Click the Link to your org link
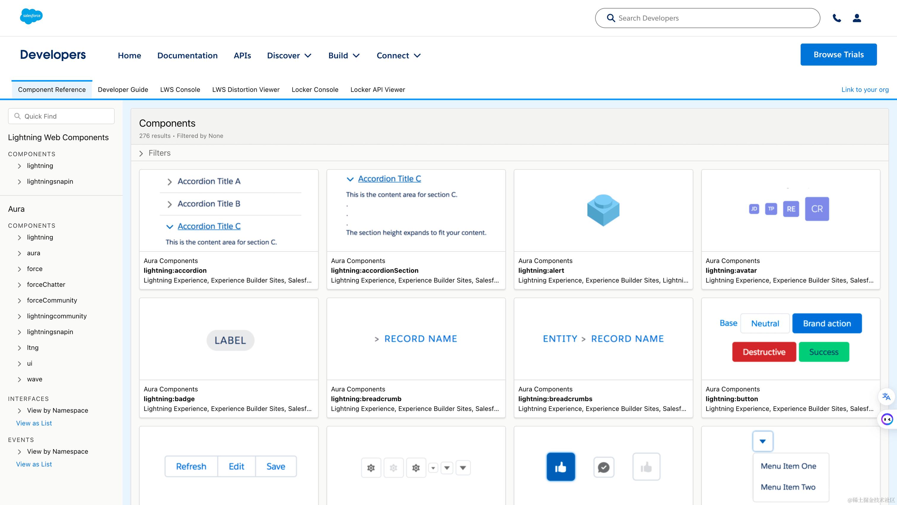Viewport: 897px width, 505px height. [865, 90]
